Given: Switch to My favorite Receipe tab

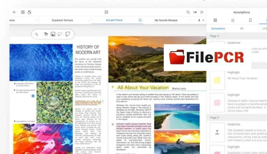Looking at the screenshot, I should coord(166,20).
